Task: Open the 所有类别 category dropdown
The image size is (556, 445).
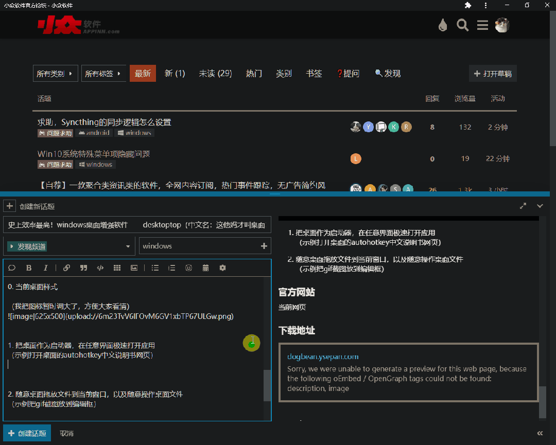Action: pos(55,73)
